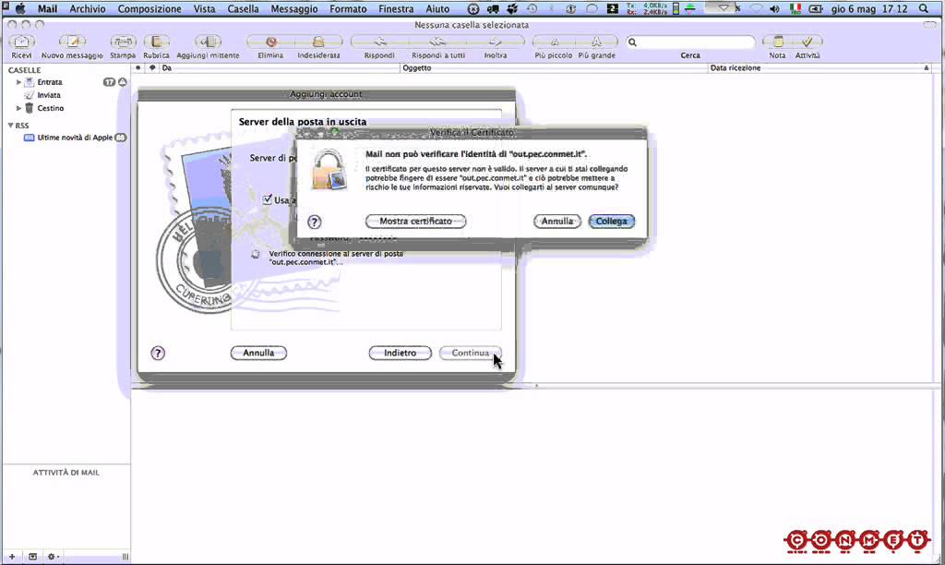
Task: Click the Nota toolbar icon
Action: click(x=777, y=42)
